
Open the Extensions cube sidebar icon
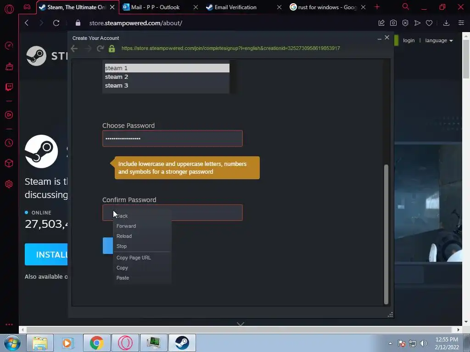pos(9,163)
